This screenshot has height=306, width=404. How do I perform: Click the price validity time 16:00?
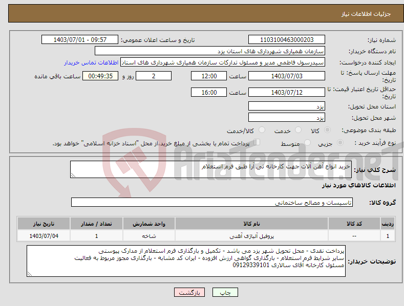(209, 92)
